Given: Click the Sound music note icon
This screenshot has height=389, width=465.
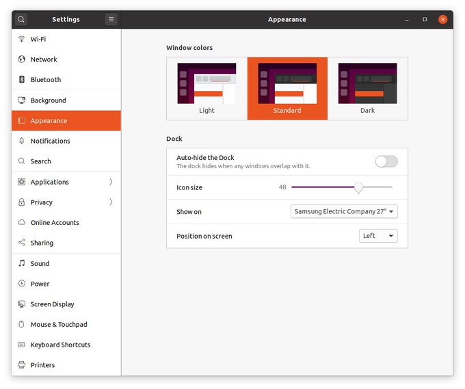Looking at the screenshot, I should tap(21, 263).
